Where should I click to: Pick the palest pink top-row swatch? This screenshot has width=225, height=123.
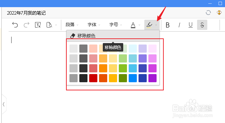(x=152, y=49)
